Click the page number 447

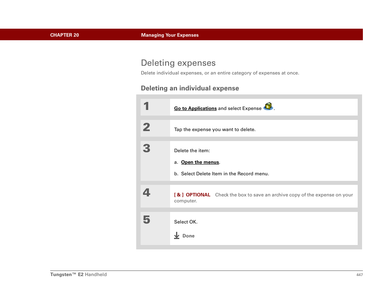click(359, 274)
